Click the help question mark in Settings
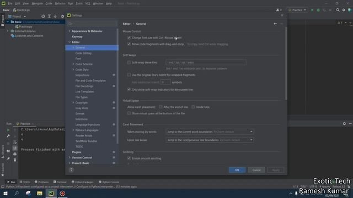The width and height of the screenshot is (353, 198). click(71, 170)
